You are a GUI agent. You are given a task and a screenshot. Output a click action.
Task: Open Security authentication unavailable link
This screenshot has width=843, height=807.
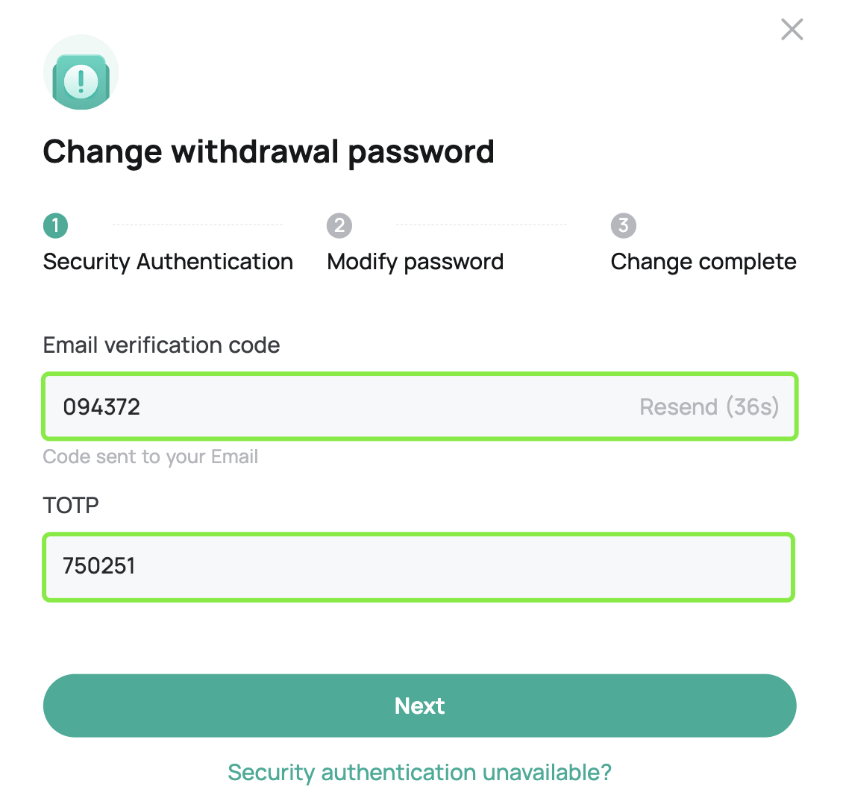point(419,773)
